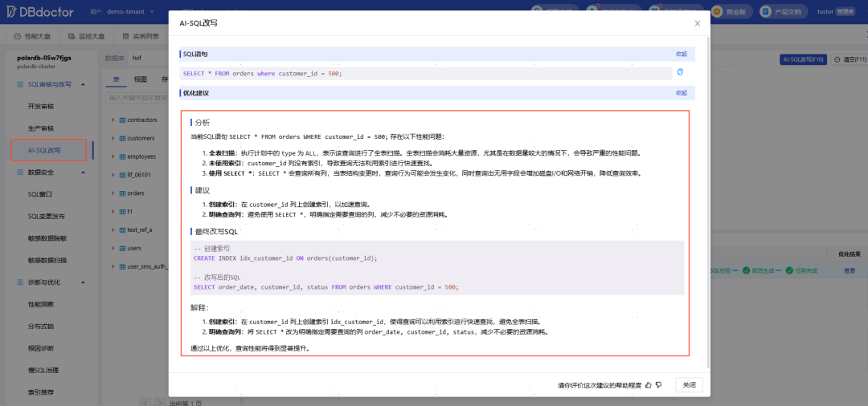
Task: Copy the SQL statement with the copy icon
Action: tap(681, 72)
